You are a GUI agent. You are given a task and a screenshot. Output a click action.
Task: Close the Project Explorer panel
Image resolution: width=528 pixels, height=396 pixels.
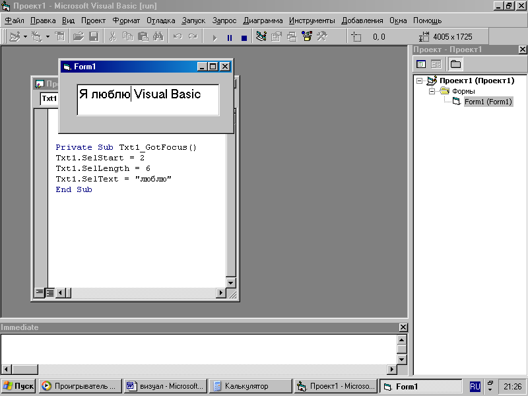(x=522, y=49)
